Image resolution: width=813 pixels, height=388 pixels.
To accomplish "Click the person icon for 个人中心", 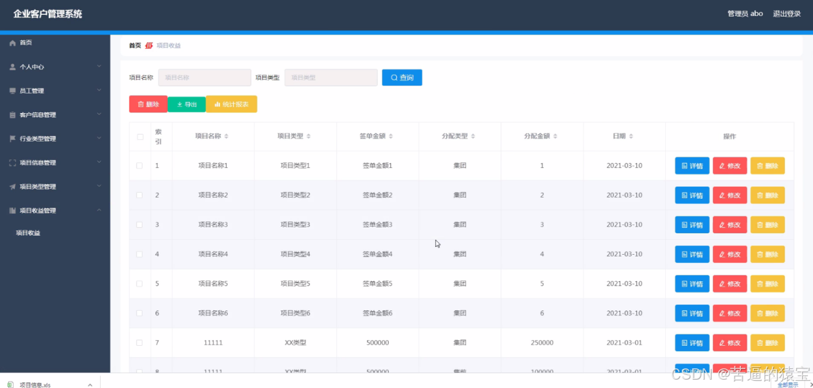I will click(13, 67).
